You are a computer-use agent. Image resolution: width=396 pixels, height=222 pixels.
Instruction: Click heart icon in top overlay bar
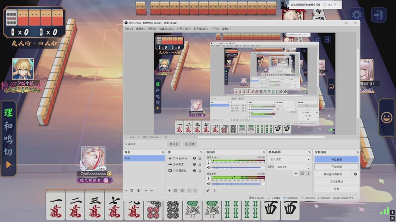pyautogui.click(x=325, y=5)
